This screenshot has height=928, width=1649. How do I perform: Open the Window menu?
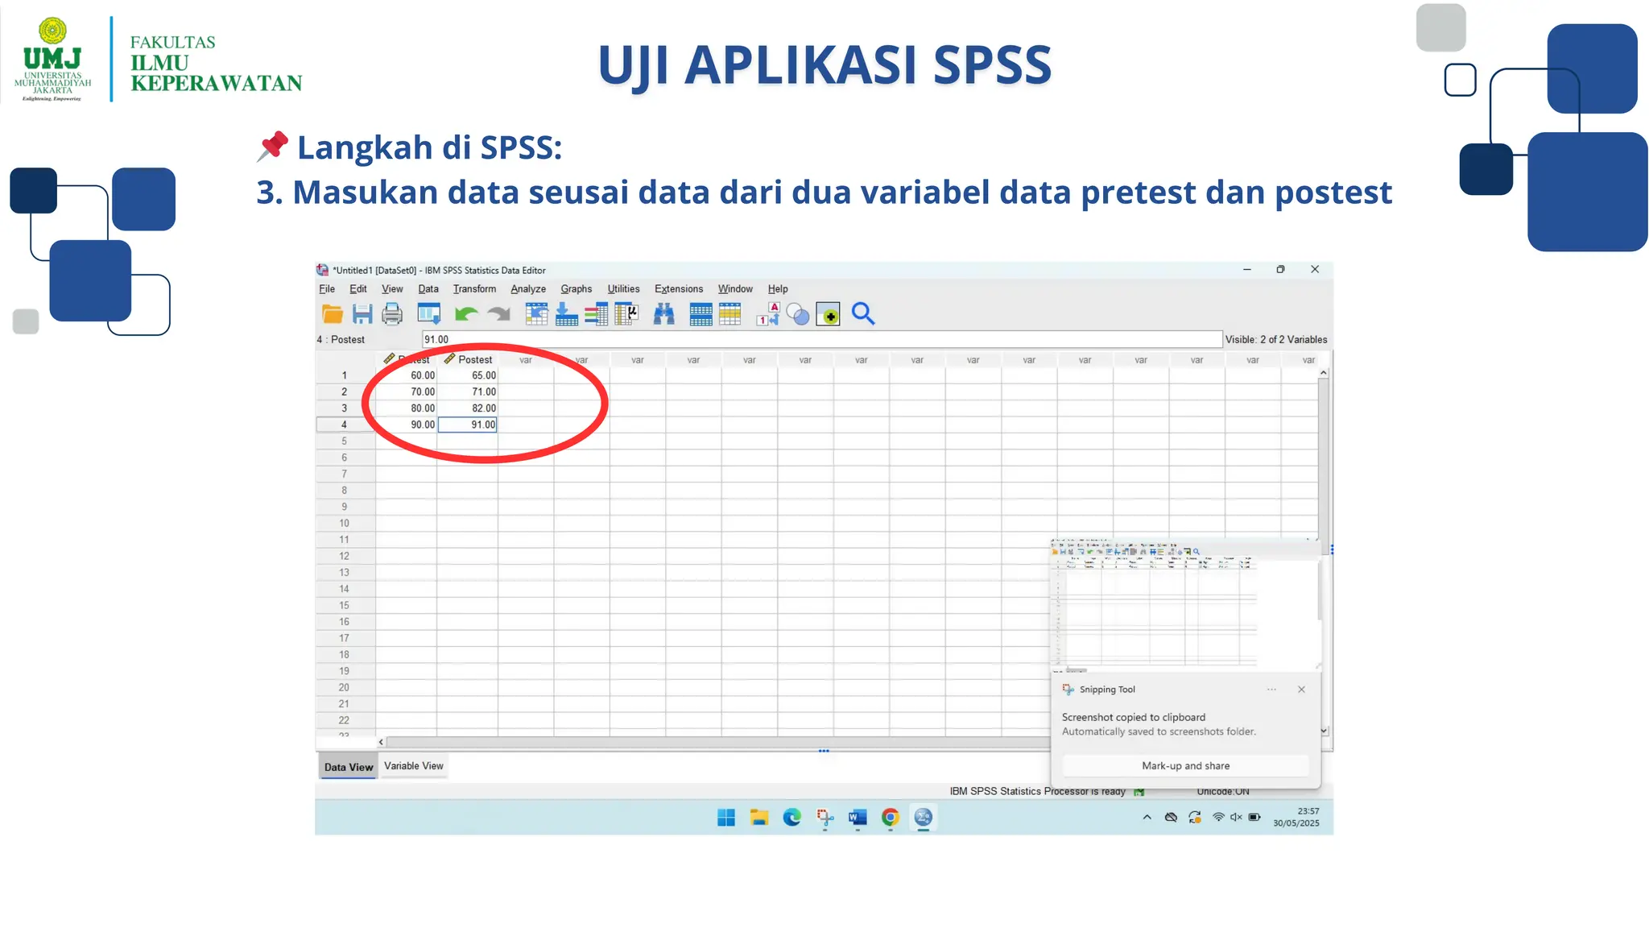pyautogui.click(x=735, y=289)
